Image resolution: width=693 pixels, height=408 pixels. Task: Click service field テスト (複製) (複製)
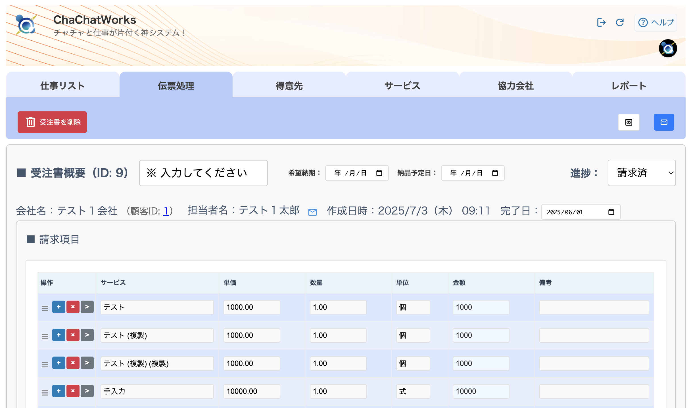coord(157,363)
